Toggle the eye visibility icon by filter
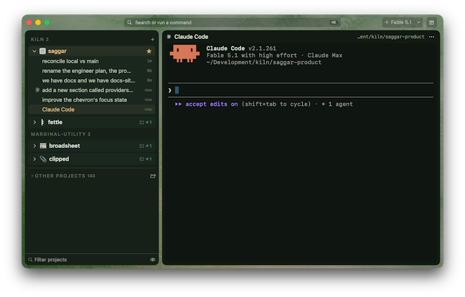Image resolution: width=465 pixels, height=297 pixels. tap(153, 260)
